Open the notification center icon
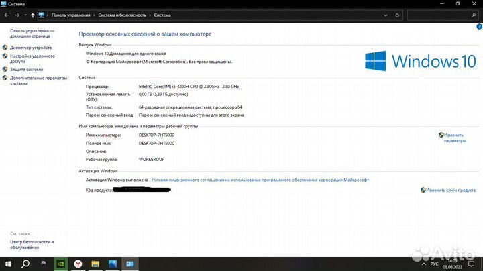This screenshot has width=483, height=271. (472, 264)
